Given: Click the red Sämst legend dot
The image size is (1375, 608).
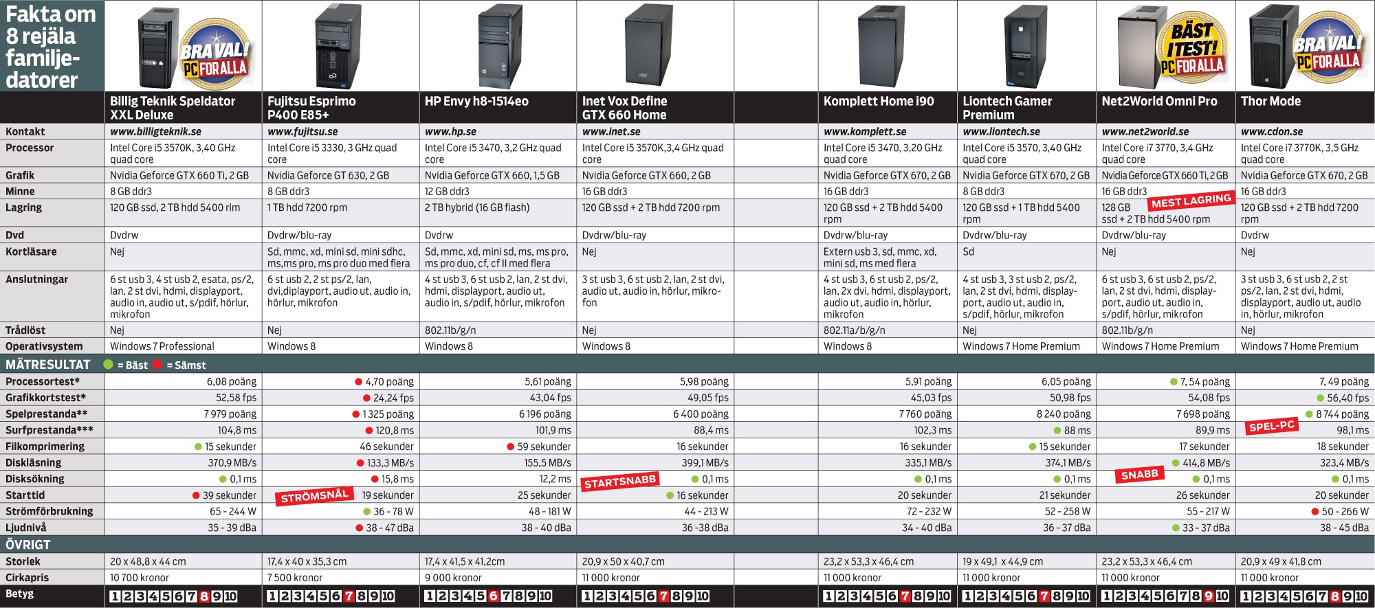Looking at the screenshot, I should coord(157,365).
